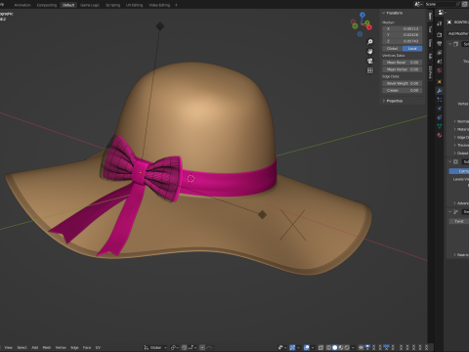Screen dimensions: 469x352
Task: Open the properties editor type dropdown
Action: point(442,13)
